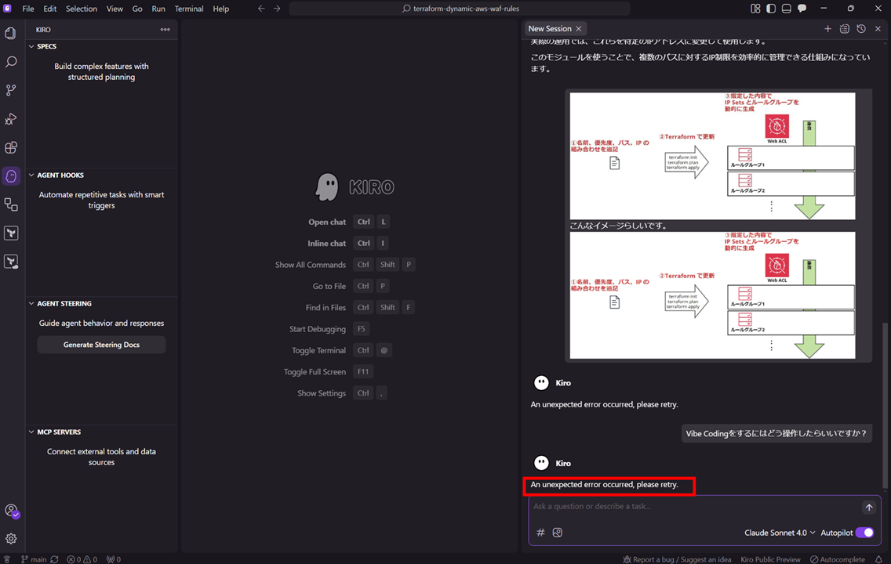
Task: Open the first WAF diagram image in chat
Action: coord(713,156)
